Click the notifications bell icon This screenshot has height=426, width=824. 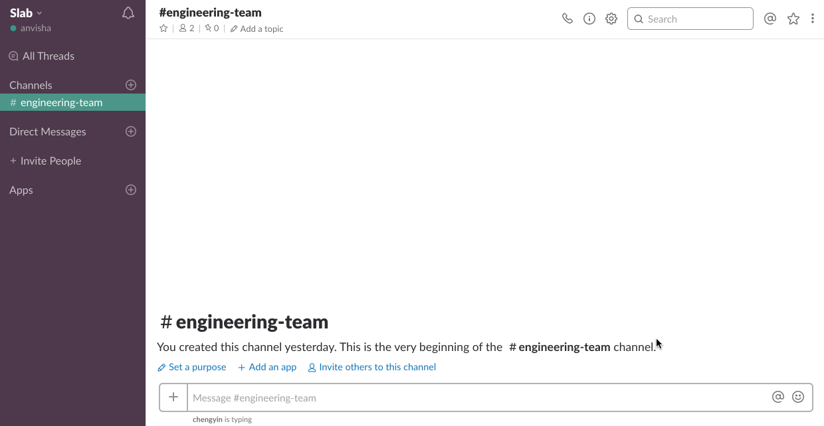pos(128,13)
